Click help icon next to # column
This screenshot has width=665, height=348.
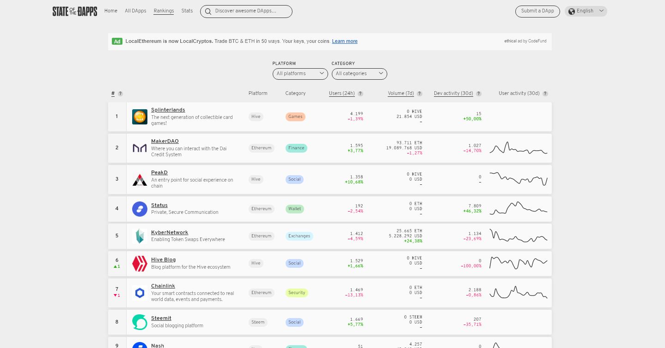120,94
